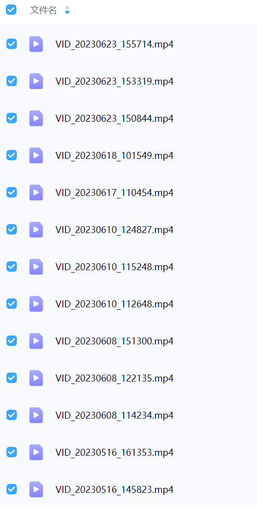Viewport: 257px width, 527px height.
Task: Click video icon for VID_20230516_145823.mp4
Action: (x=36, y=489)
